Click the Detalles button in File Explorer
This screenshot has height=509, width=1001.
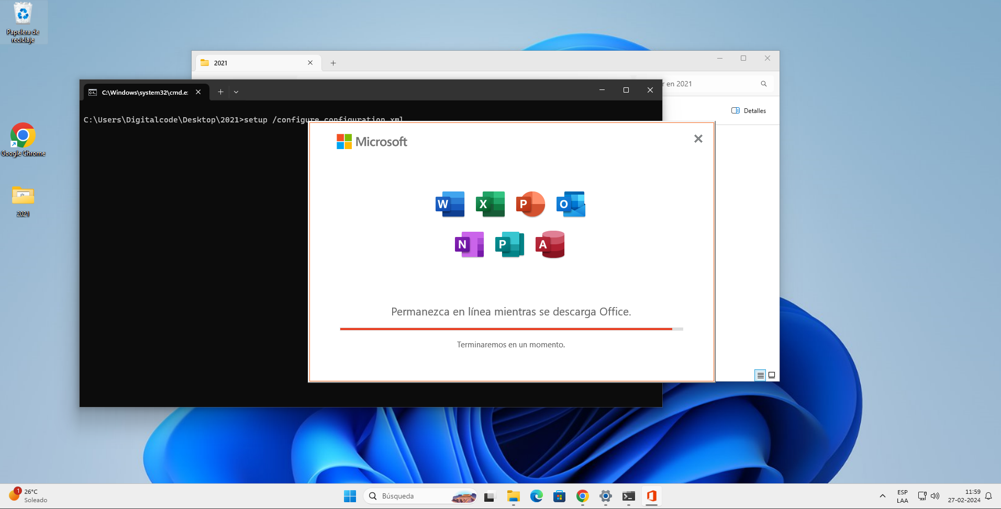748,110
